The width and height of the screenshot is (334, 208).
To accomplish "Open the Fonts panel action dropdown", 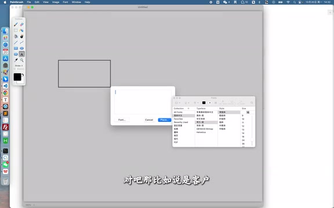I will tap(177, 103).
